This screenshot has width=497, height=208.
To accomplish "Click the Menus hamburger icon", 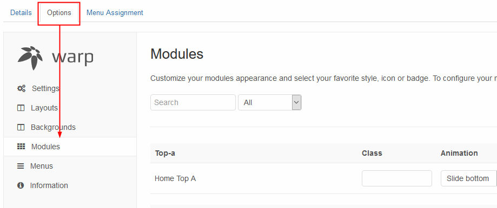I will click(x=21, y=166).
